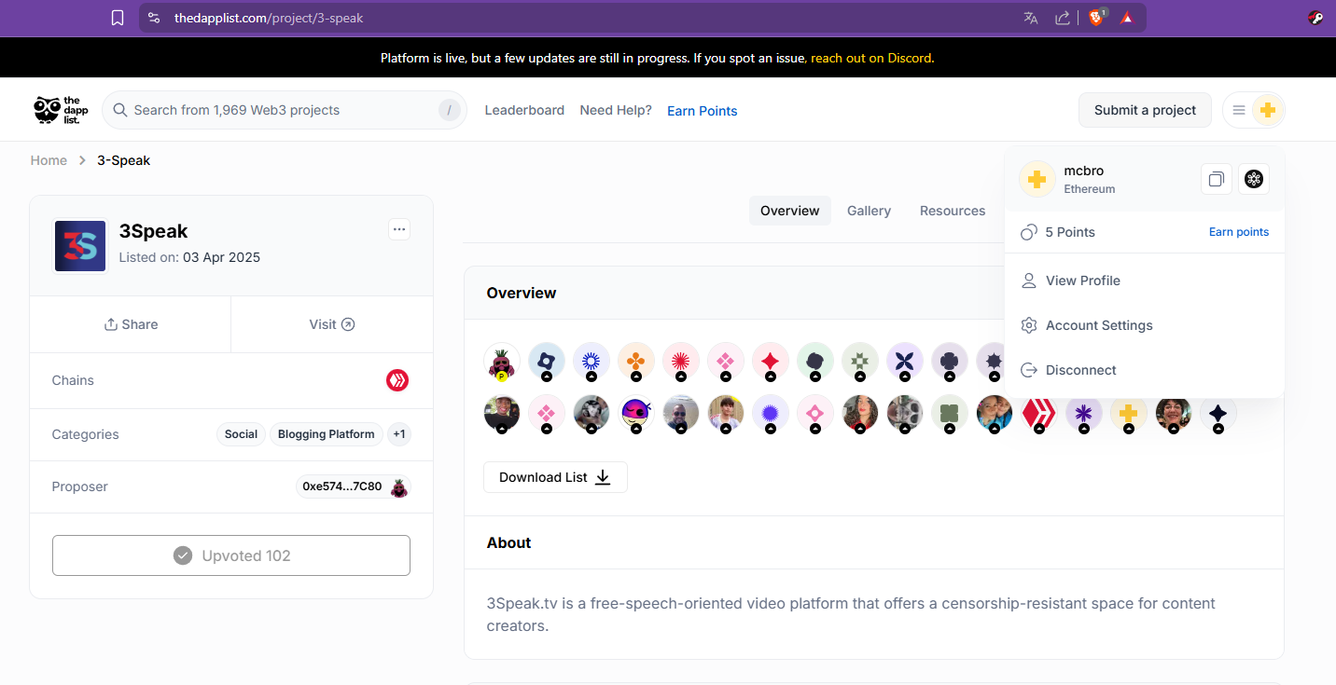This screenshot has height=685, width=1336.
Task: Click the About section heading
Action: pyautogui.click(x=508, y=542)
